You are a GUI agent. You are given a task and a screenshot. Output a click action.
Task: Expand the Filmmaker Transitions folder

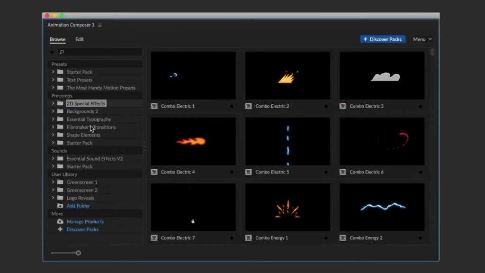(53, 127)
